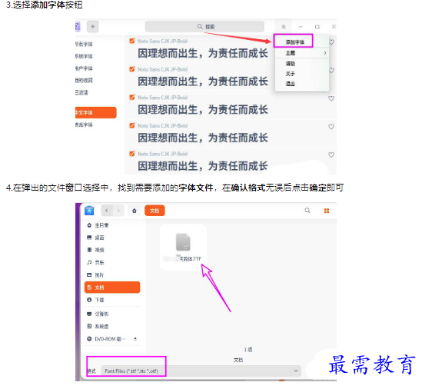This screenshot has width=422, height=389.
Task: Choose 退出 in the font manager menu
Action: pos(291,84)
